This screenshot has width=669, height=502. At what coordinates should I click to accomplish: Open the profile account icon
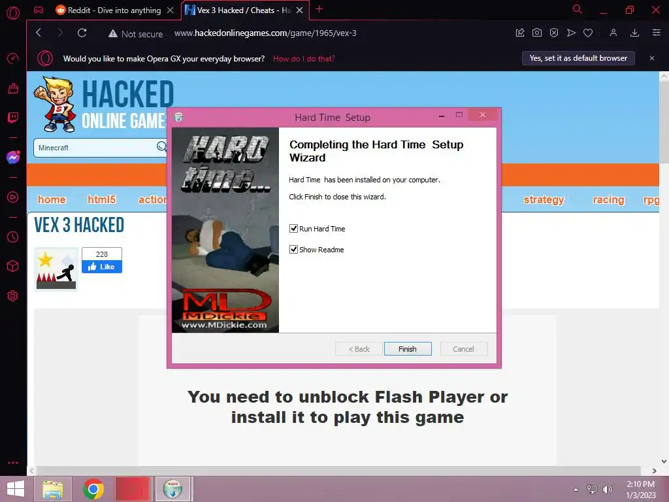pos(613,33)
